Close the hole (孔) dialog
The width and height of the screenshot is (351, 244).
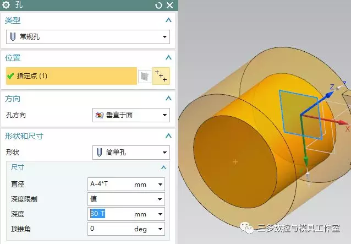[170, 5]
